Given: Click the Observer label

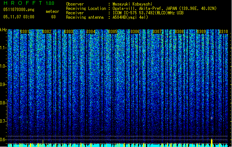Looking at the screenshot, I should point(75,4).
